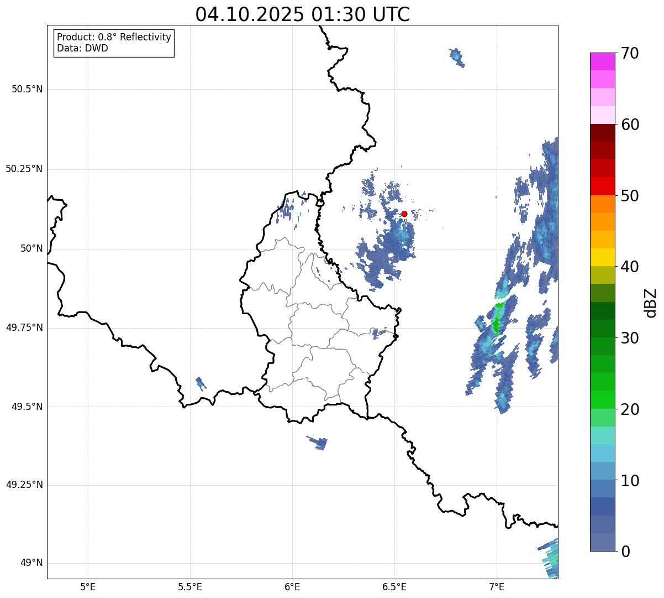Click the 49°N latitude label
The height and width of the screenshot is (598, 664).
point(31,563)
